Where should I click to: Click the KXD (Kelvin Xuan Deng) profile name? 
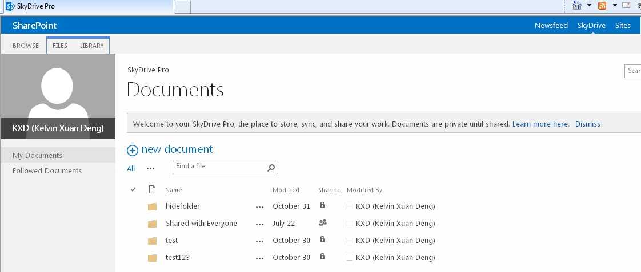click(58, 128)
